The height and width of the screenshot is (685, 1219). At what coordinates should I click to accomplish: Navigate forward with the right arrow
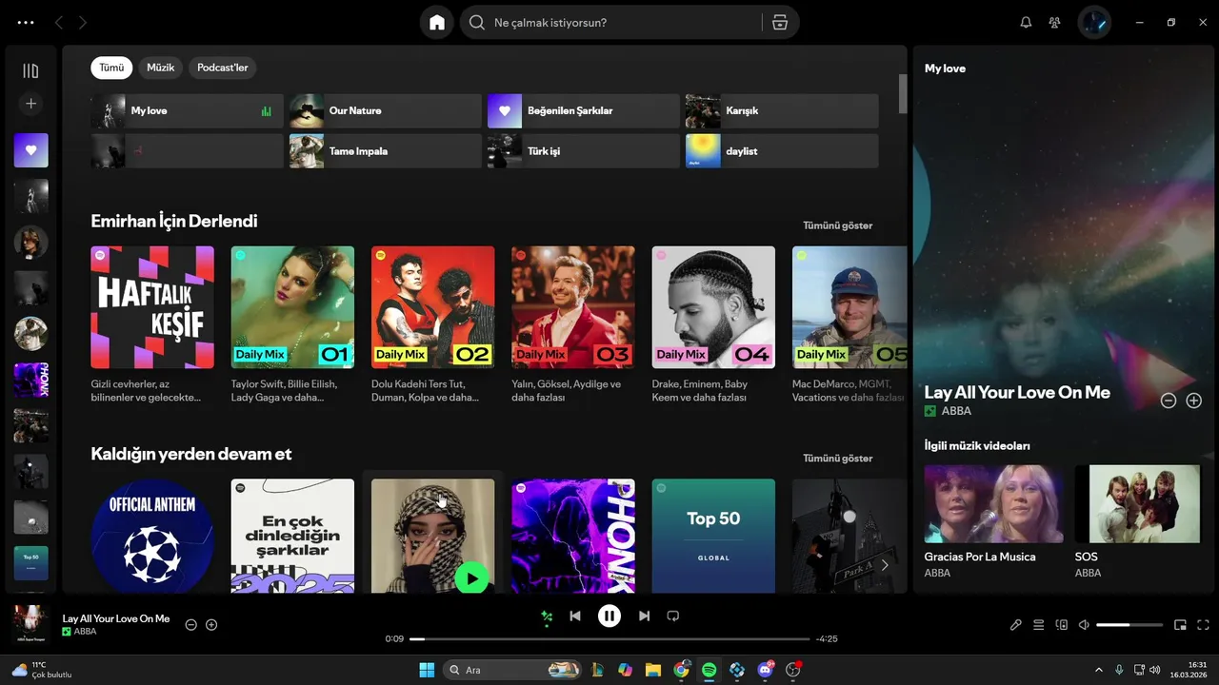pyautogui.click(x=83, y=22)
